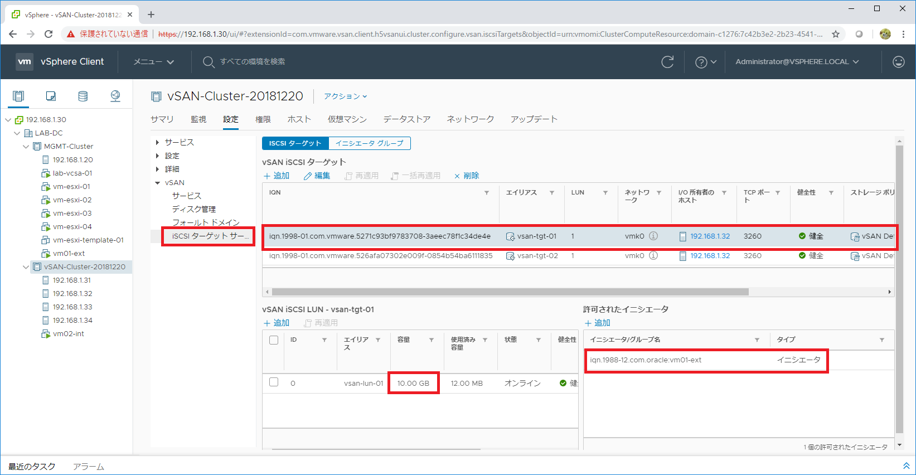Viewport: 916px width, 475px height.
Task: Reload the browser page
Action: (49, 34)
